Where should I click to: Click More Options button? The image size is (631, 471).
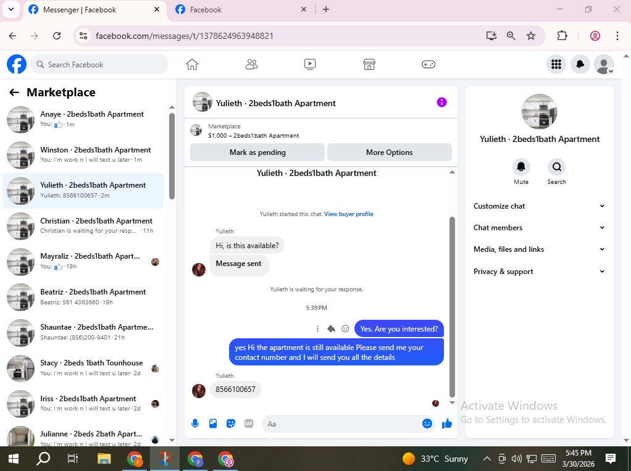pyautogui.click(x=390, y=152)
